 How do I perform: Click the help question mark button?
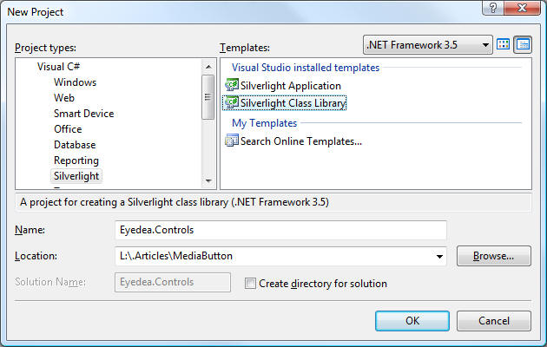[x=493, y=8]
